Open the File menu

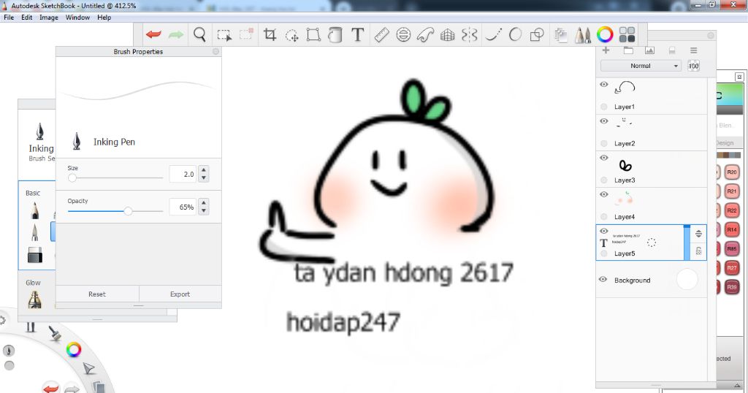[x=9, y=18]
